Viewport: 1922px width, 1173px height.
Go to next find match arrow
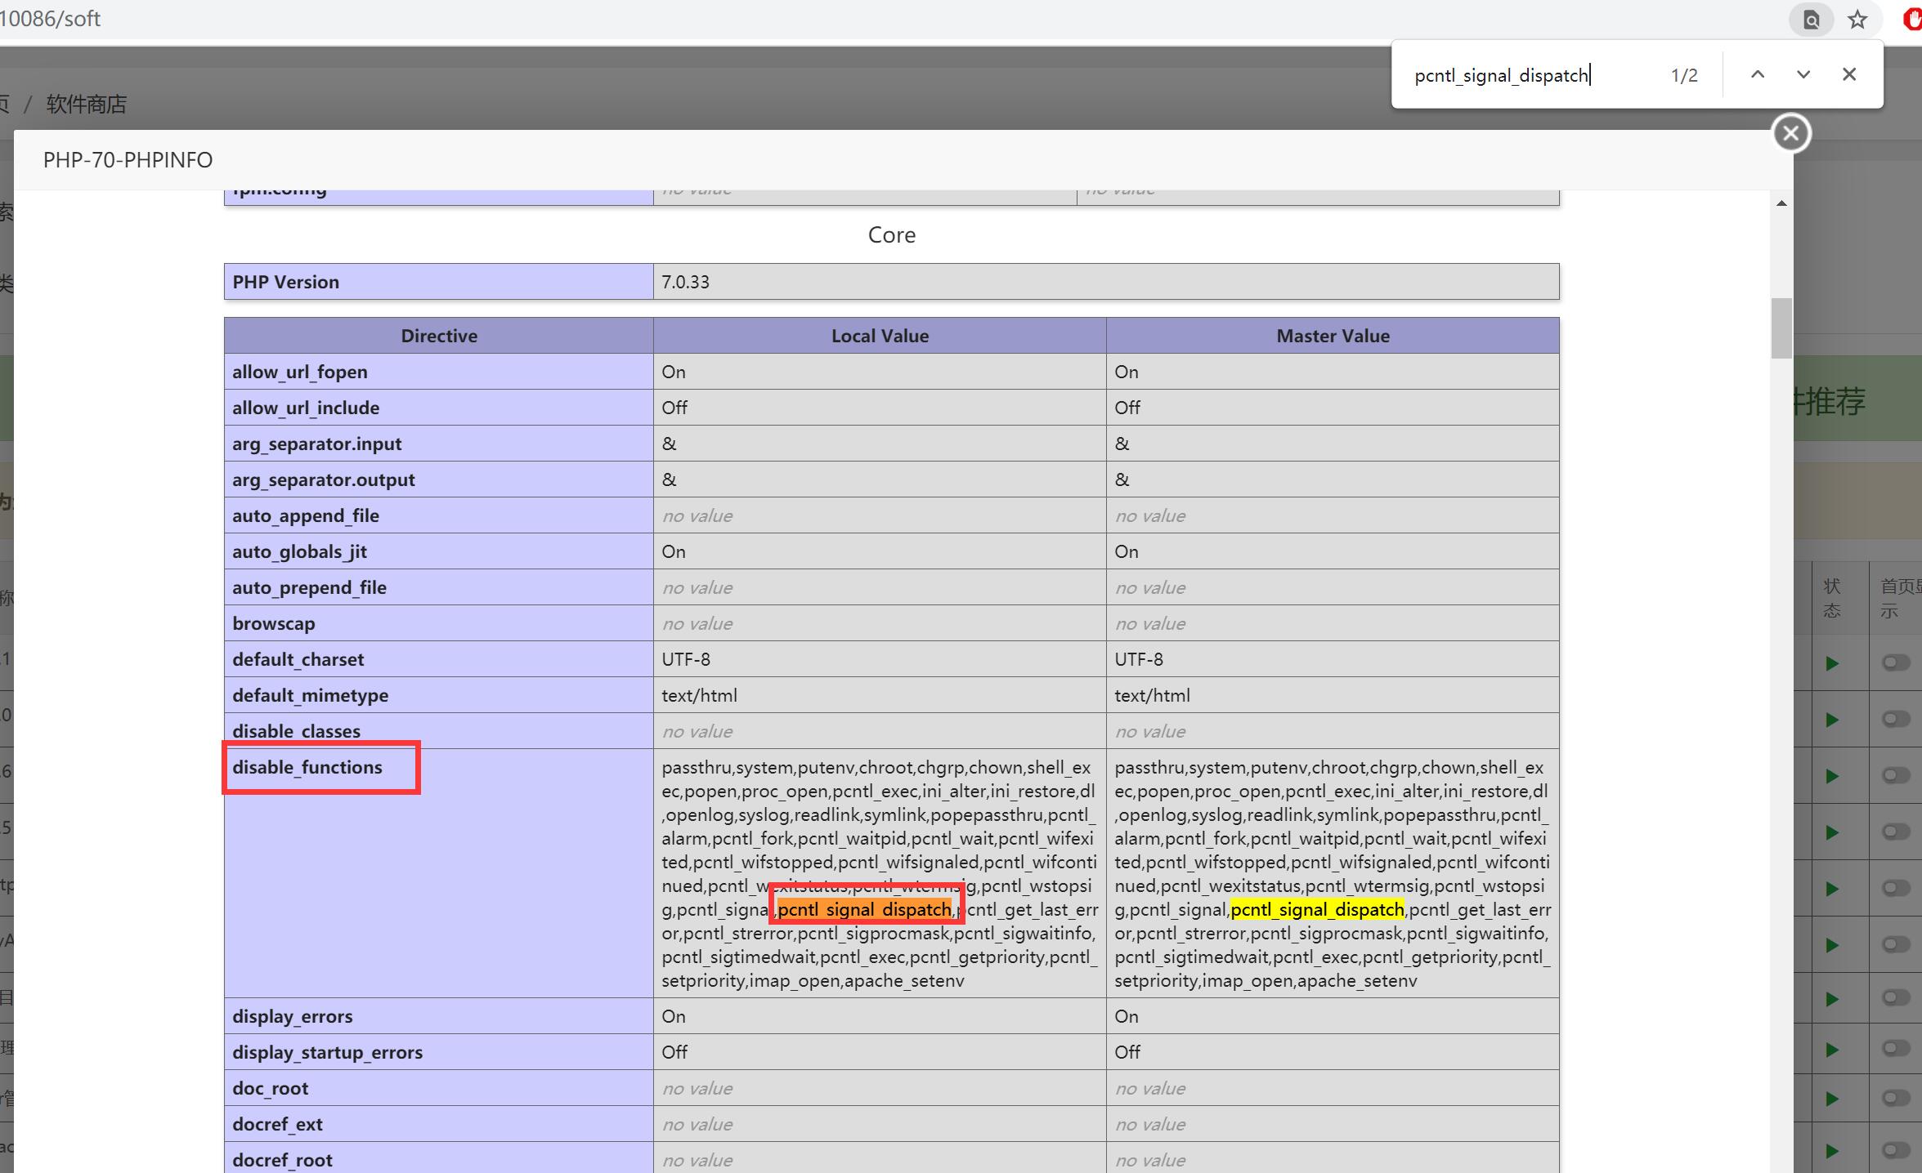pos(1803,74)
